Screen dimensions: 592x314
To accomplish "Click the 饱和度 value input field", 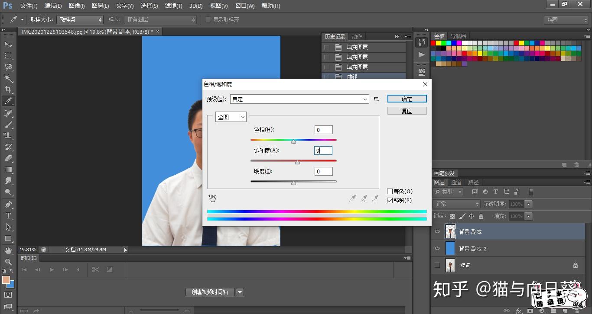I will coord(323,151).
